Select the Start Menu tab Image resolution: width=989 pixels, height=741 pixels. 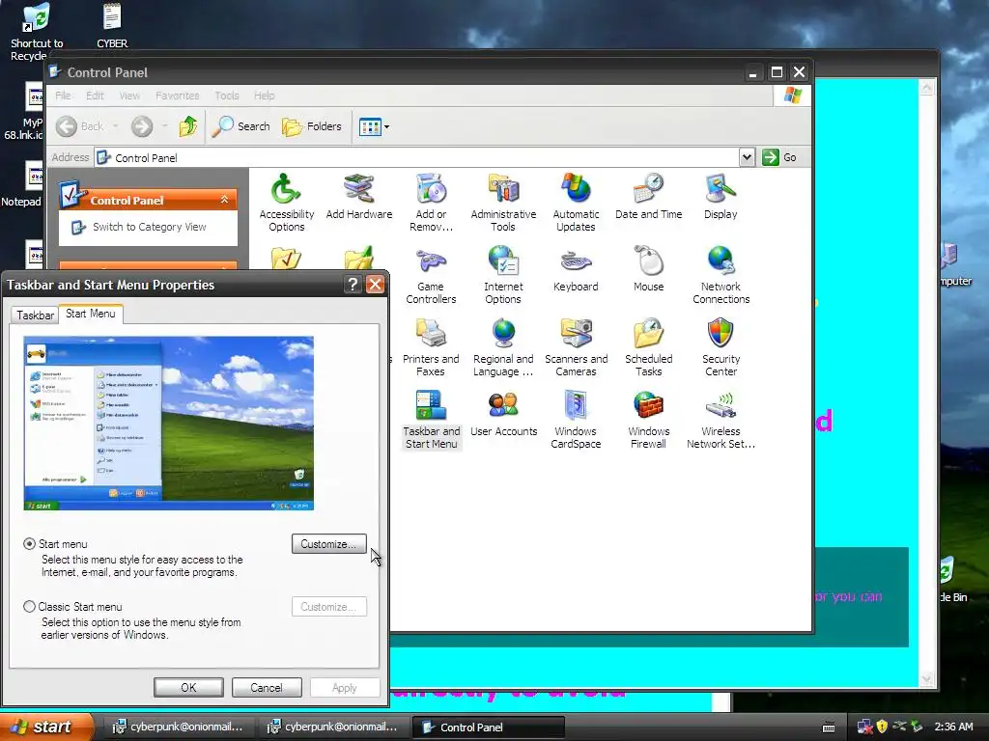coord(90,314)
